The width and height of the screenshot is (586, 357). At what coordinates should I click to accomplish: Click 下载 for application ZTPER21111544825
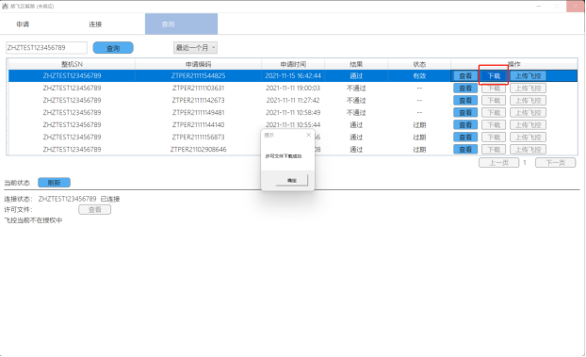pyautogui.click(x=494, y=76)
